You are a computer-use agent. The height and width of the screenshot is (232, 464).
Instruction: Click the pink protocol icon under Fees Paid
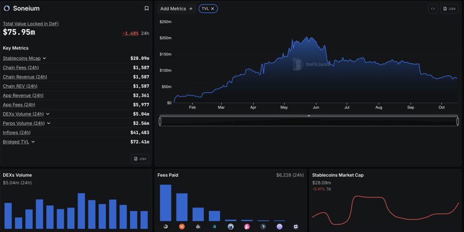tap(247, 227)
